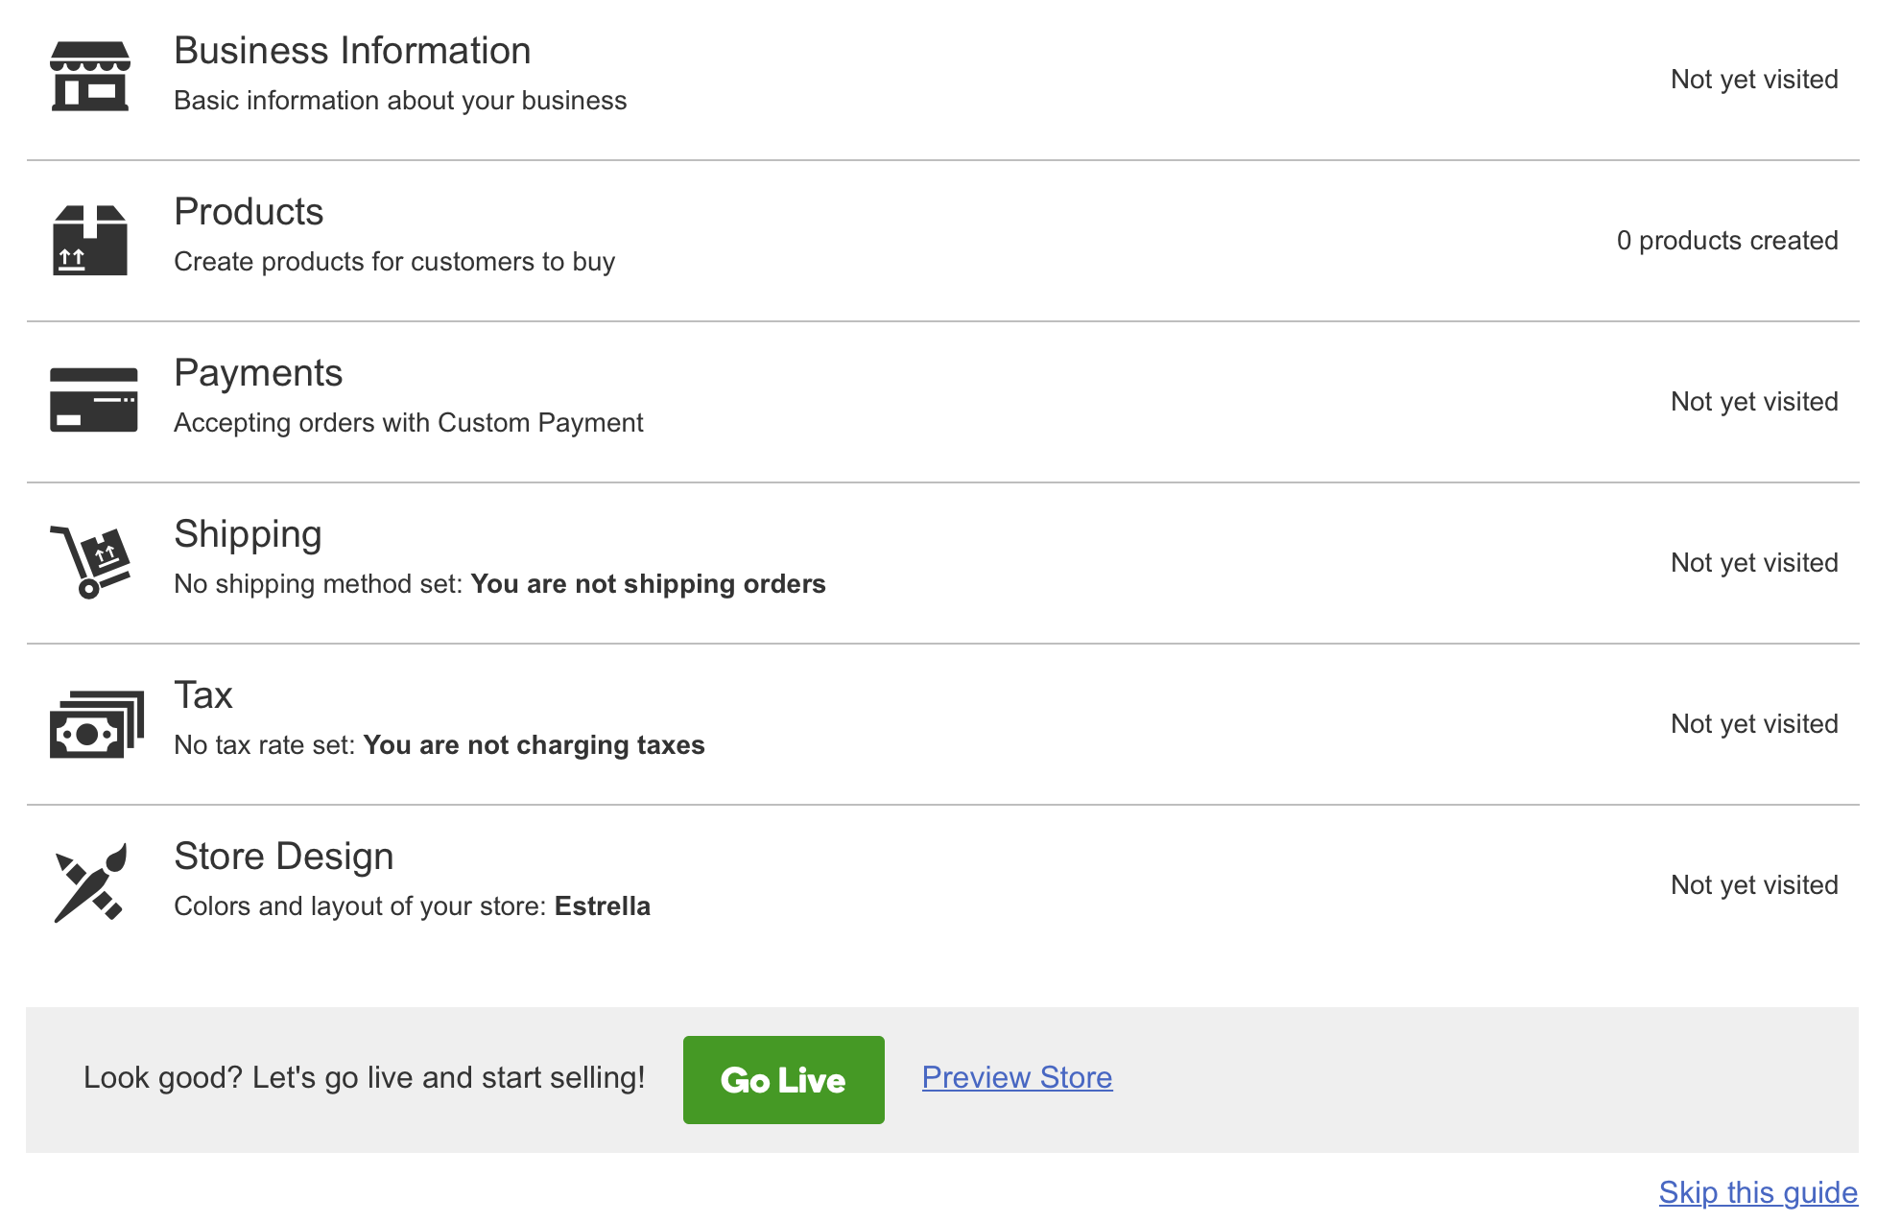Follow the Preview Store link

coord(1017,1078)
